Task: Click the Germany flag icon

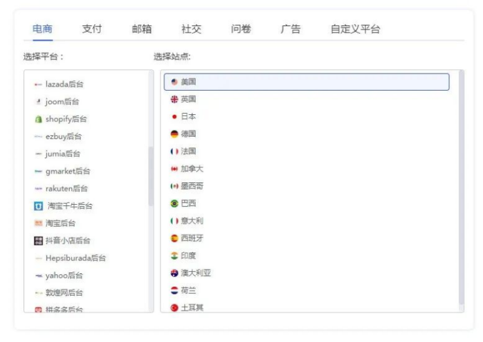Action: [174, 134]
